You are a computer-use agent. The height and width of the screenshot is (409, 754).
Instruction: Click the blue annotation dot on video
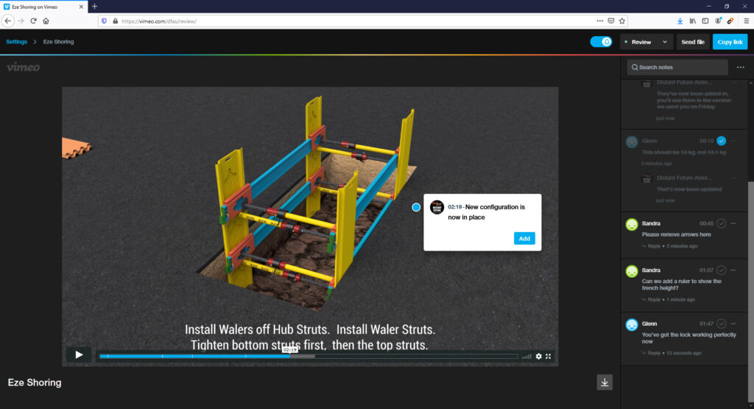[416, 207]
